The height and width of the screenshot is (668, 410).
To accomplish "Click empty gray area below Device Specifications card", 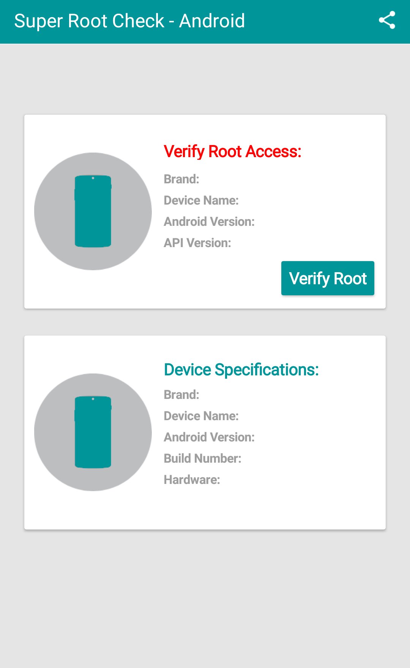I will 205,600.
